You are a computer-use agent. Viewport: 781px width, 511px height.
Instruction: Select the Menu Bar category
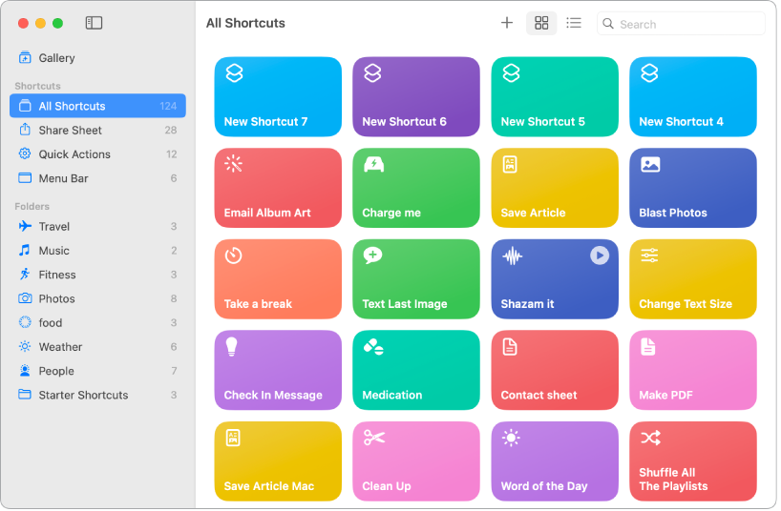tap(63, 178)
